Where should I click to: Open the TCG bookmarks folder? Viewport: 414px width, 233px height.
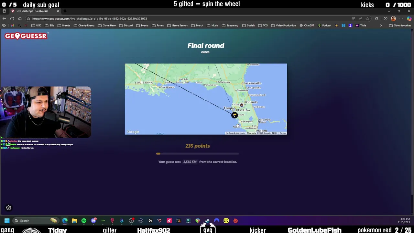[x=263, y=26]
